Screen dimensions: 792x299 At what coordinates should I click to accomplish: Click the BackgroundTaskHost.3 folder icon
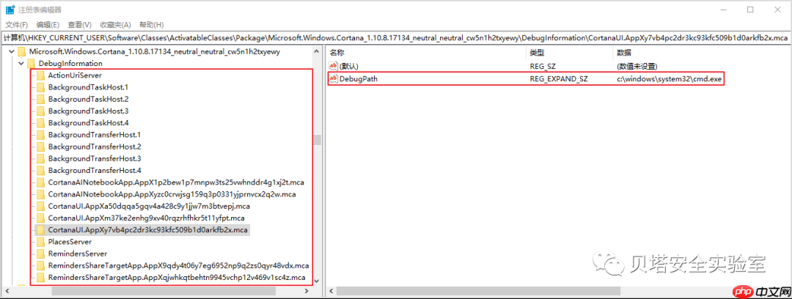(40, 111)
